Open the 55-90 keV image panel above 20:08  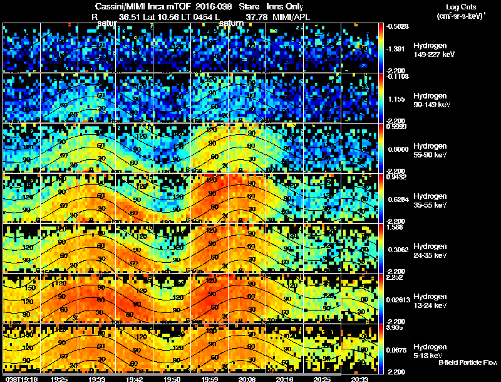tap(247, 148)
